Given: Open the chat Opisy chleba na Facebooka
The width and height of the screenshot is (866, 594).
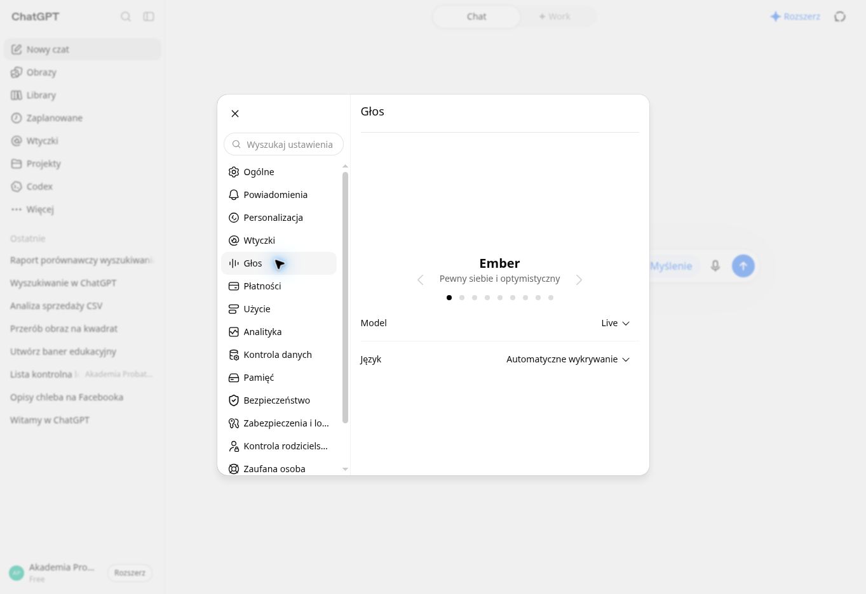Looking at the screenshot, I should (83, 397).
